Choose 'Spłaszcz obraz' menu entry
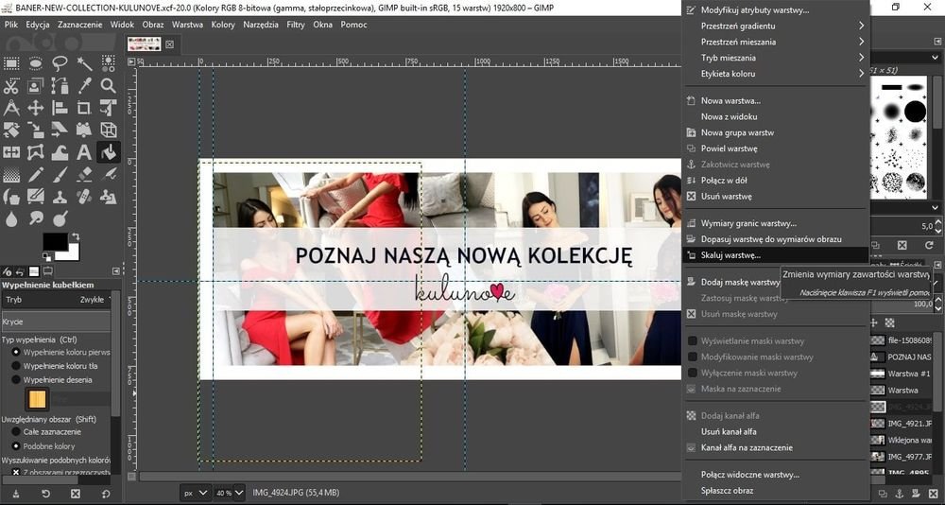Viewport: 945px width, 505px height. pos(775,491)
